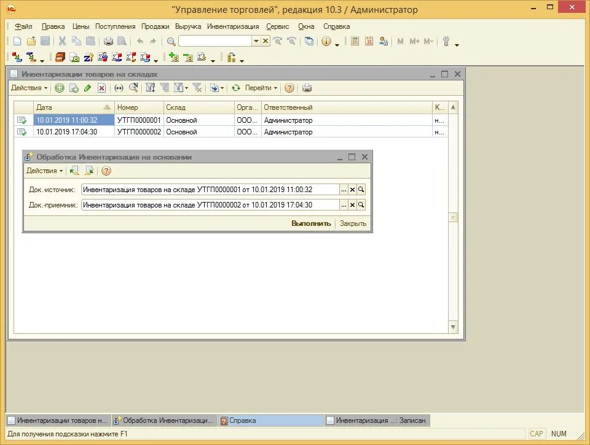
Task: Expand the toolbar search field dropdown arrow
Action: pyautogui.click(x=256, y=41)
